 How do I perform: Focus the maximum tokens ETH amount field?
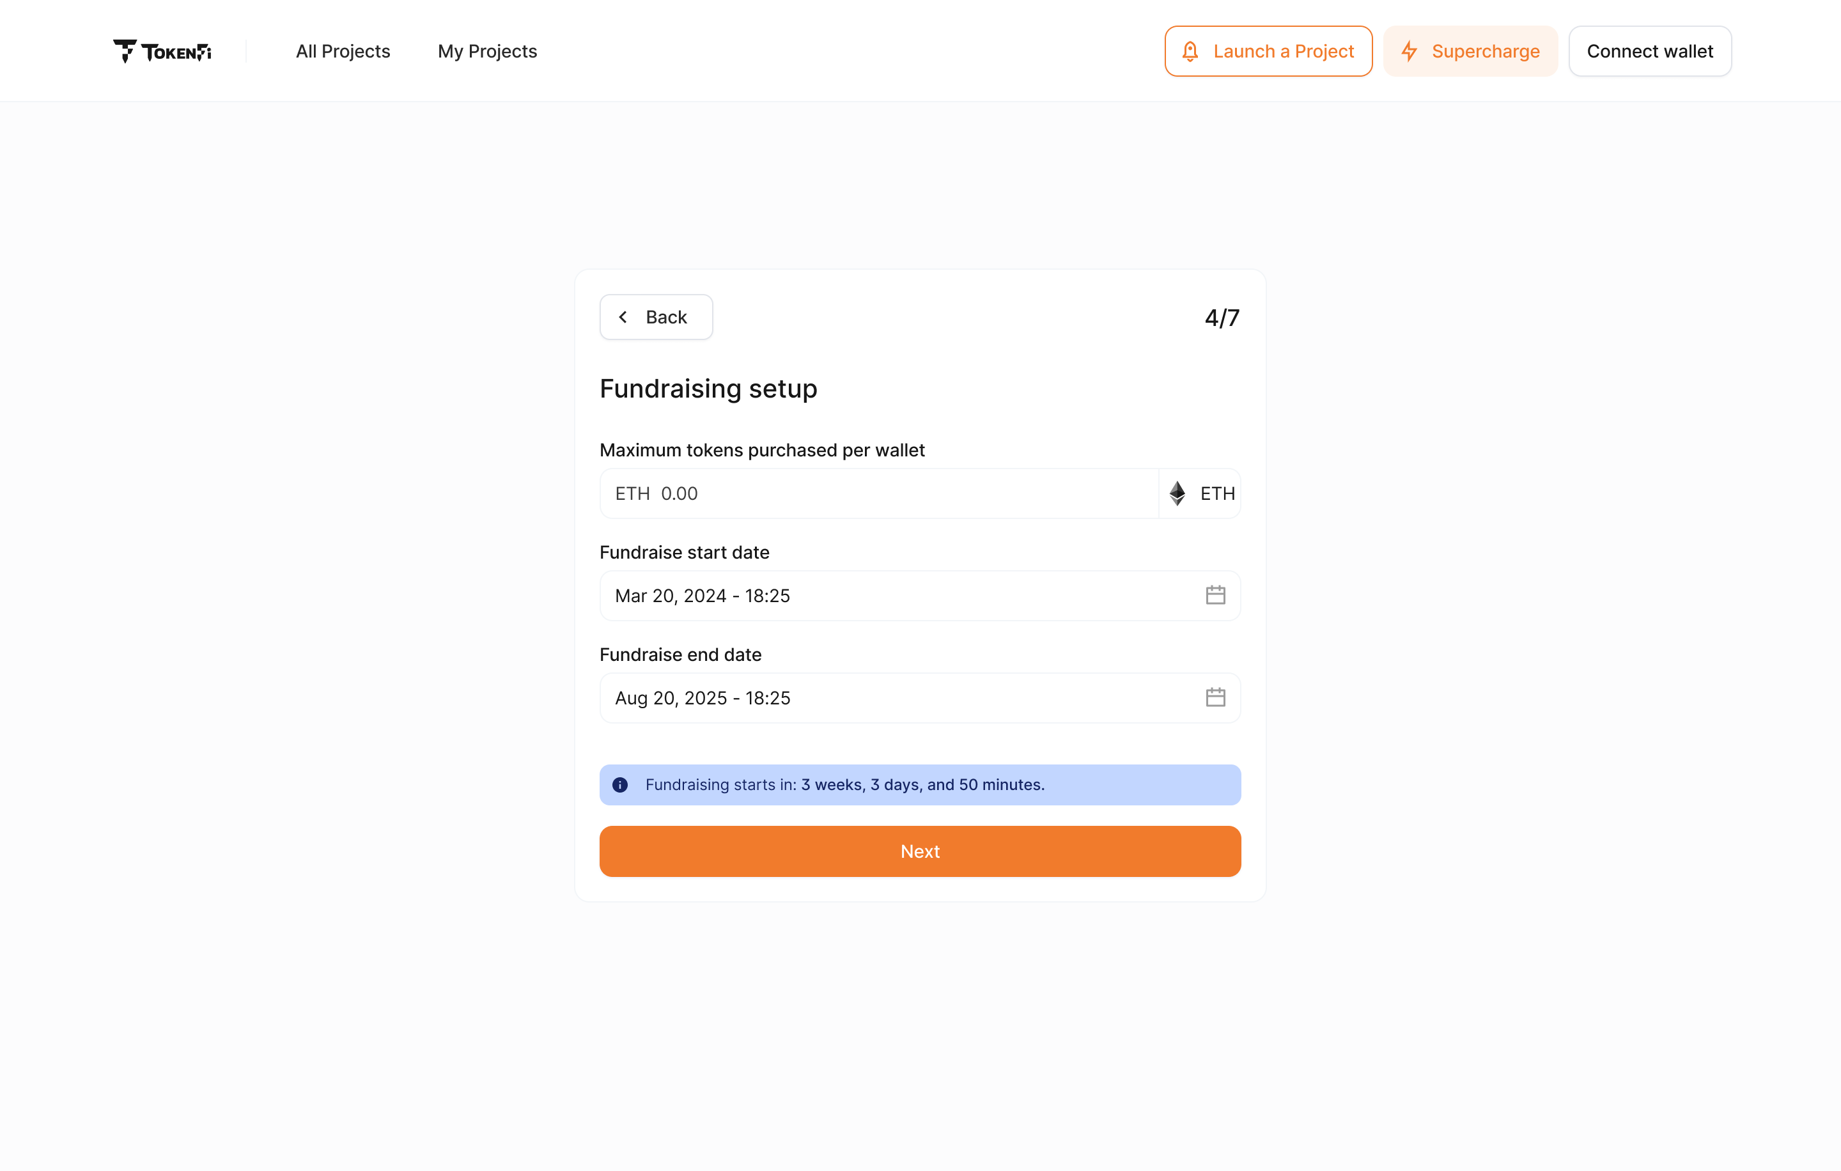(879, 494)
